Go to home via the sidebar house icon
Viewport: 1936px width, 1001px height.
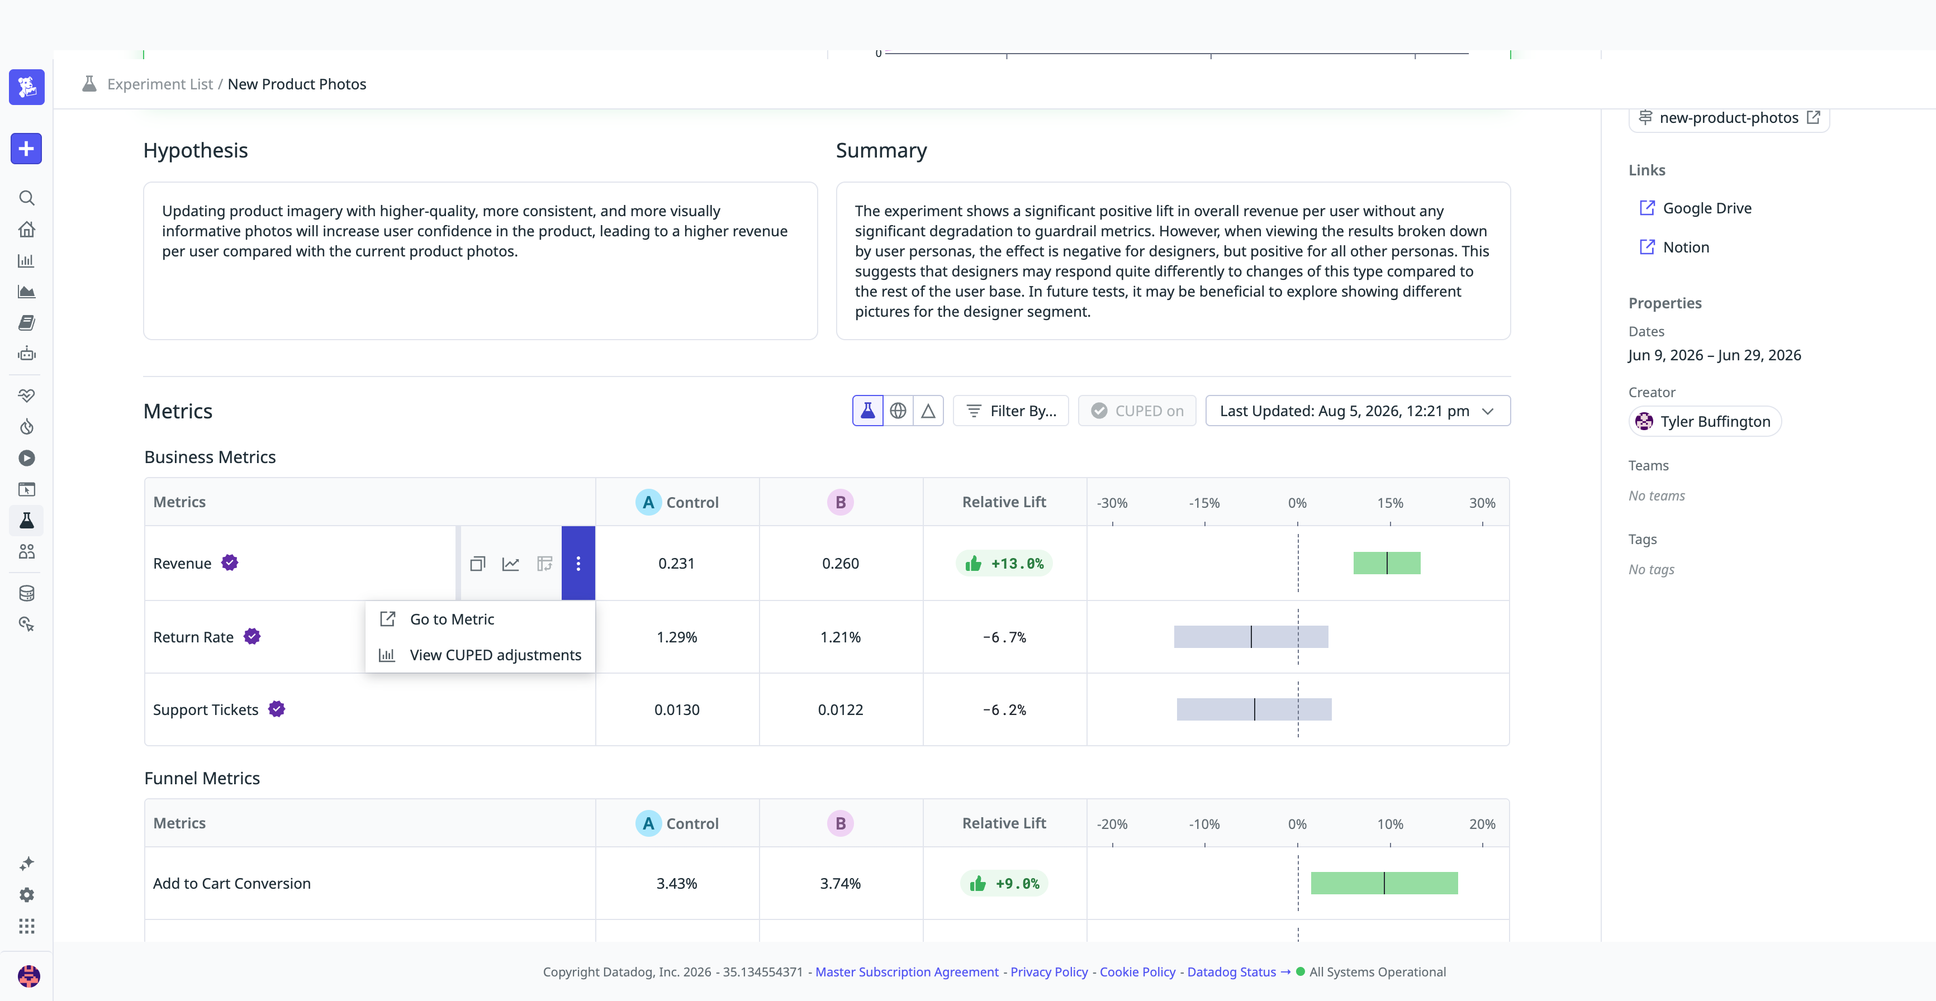click(x=26, y=229)
